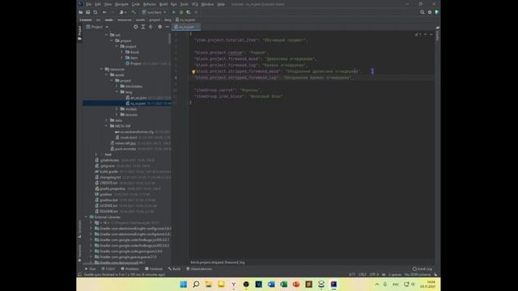The height and width of the screenshot is (291, 518).
Task: Open the Run tool window button
Action: (90, 269)
